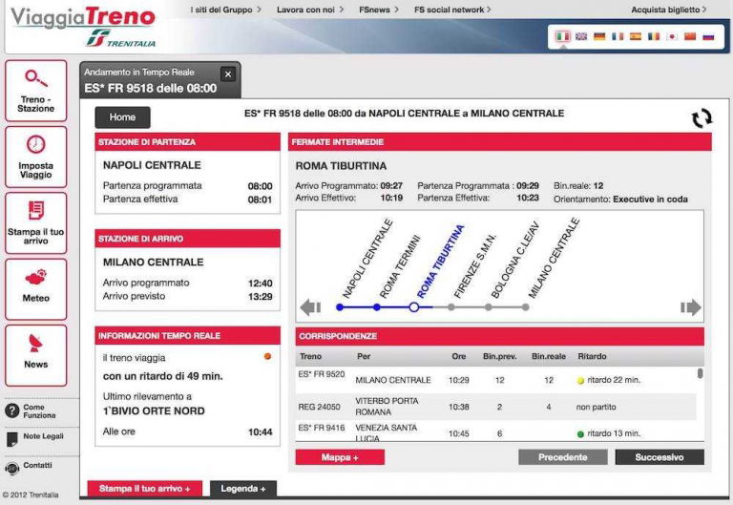Viewport: 733px width, 505px height.
Task: Open FS social network menu item
Action: 452,10
